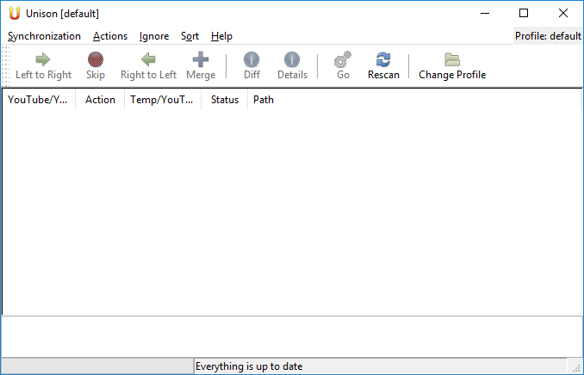
Task: Open the Sort menu
Action: click(x=189, y=36)
